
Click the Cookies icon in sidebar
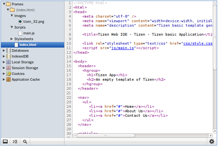pos(9,74)
